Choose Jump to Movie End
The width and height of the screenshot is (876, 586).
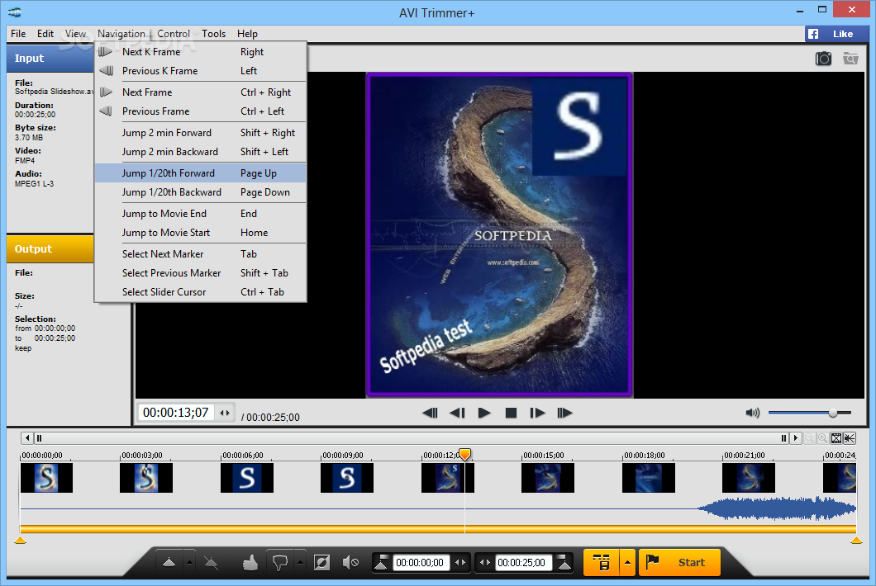[x=201, y=214]
